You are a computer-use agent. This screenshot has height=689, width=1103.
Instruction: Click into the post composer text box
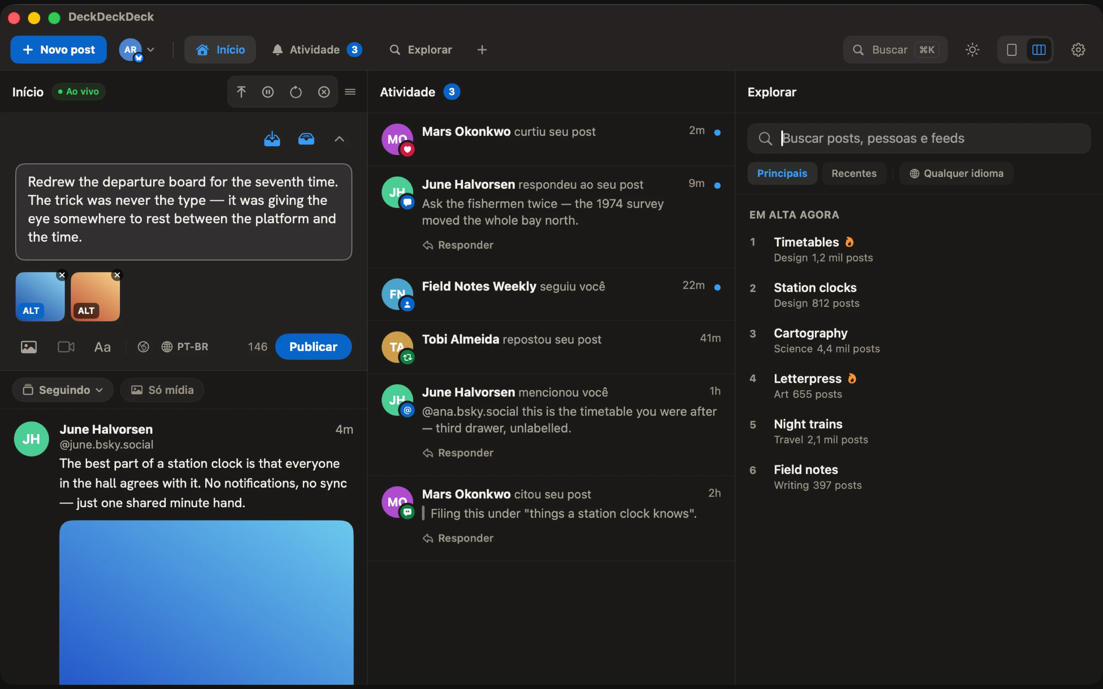pyautogui.click(x=184, y=212)
